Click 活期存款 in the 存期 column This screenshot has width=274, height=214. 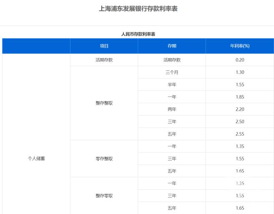pyautogui.click(x=172, y=60)
